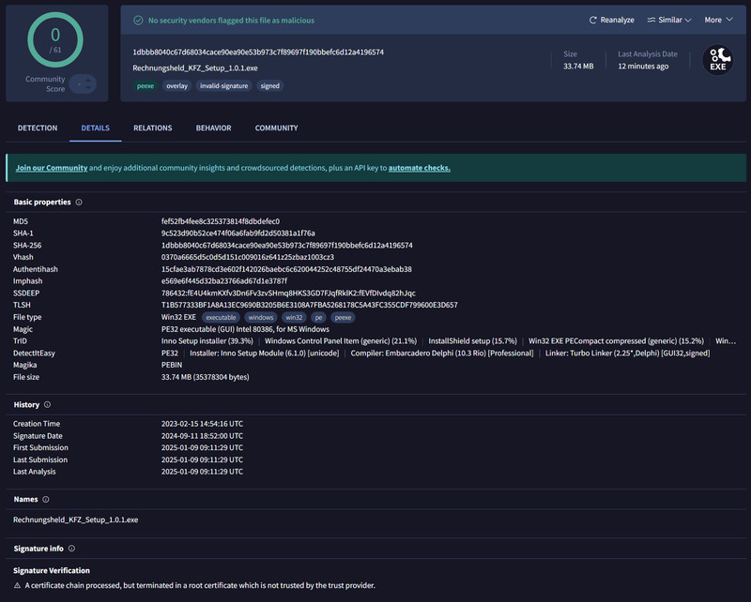Click the EXE file type icon
Image resolution: width=751 pixels, height=602 pixels.
[717, 60]
